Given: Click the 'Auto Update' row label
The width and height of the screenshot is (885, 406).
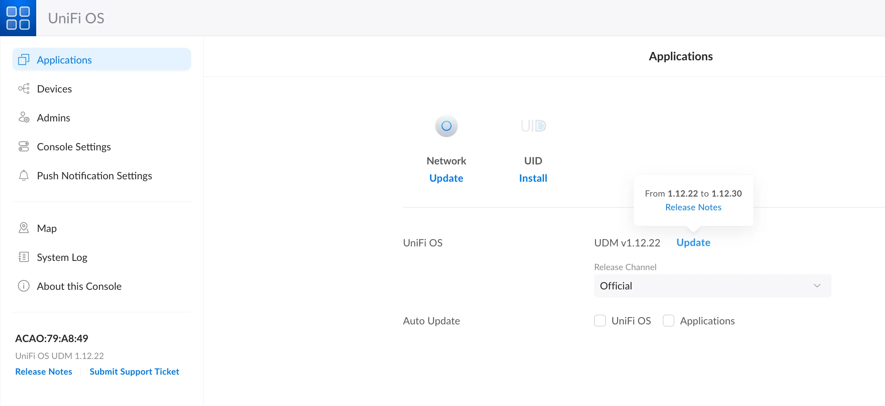Looking at the screenshot, I should [x=431, y=321].
